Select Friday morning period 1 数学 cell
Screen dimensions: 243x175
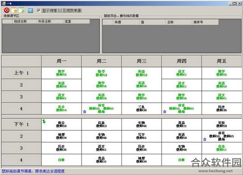[222, 73]
